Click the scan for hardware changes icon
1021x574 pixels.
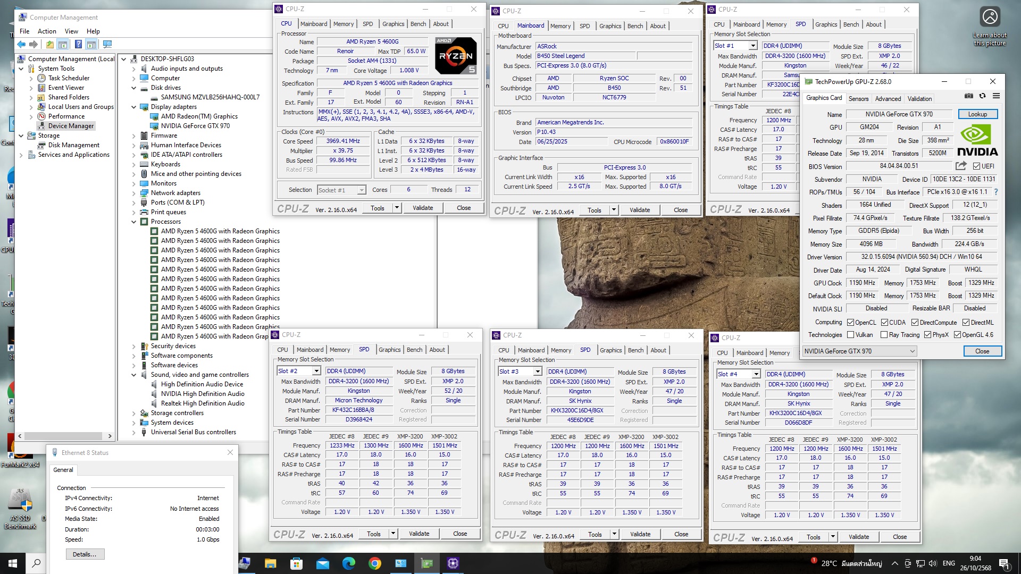[107, 44]
